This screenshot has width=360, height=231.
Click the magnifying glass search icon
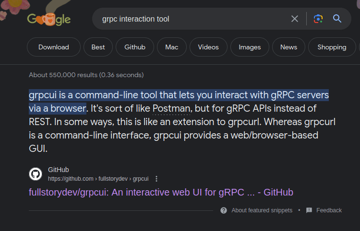coord(337,19)
